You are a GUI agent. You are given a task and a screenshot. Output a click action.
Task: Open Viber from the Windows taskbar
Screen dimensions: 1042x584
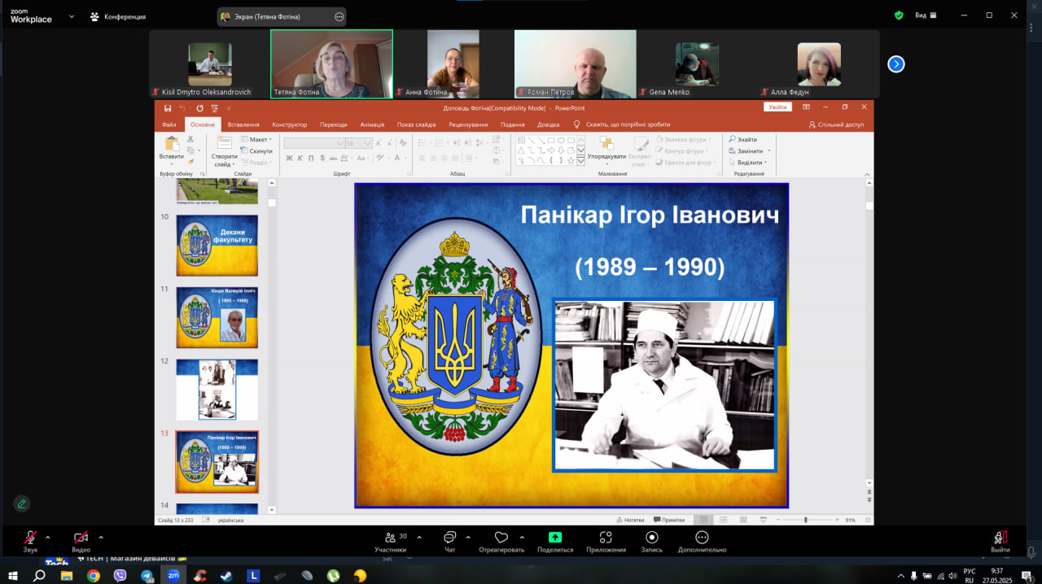tap(120, 575)
